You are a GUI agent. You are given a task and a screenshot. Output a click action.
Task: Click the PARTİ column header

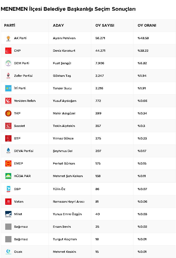(x=10, y=26)
